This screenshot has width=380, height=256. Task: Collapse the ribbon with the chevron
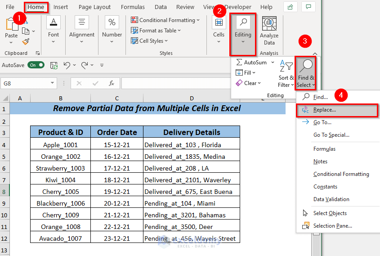pyautogui.click(x=315, y=54)
